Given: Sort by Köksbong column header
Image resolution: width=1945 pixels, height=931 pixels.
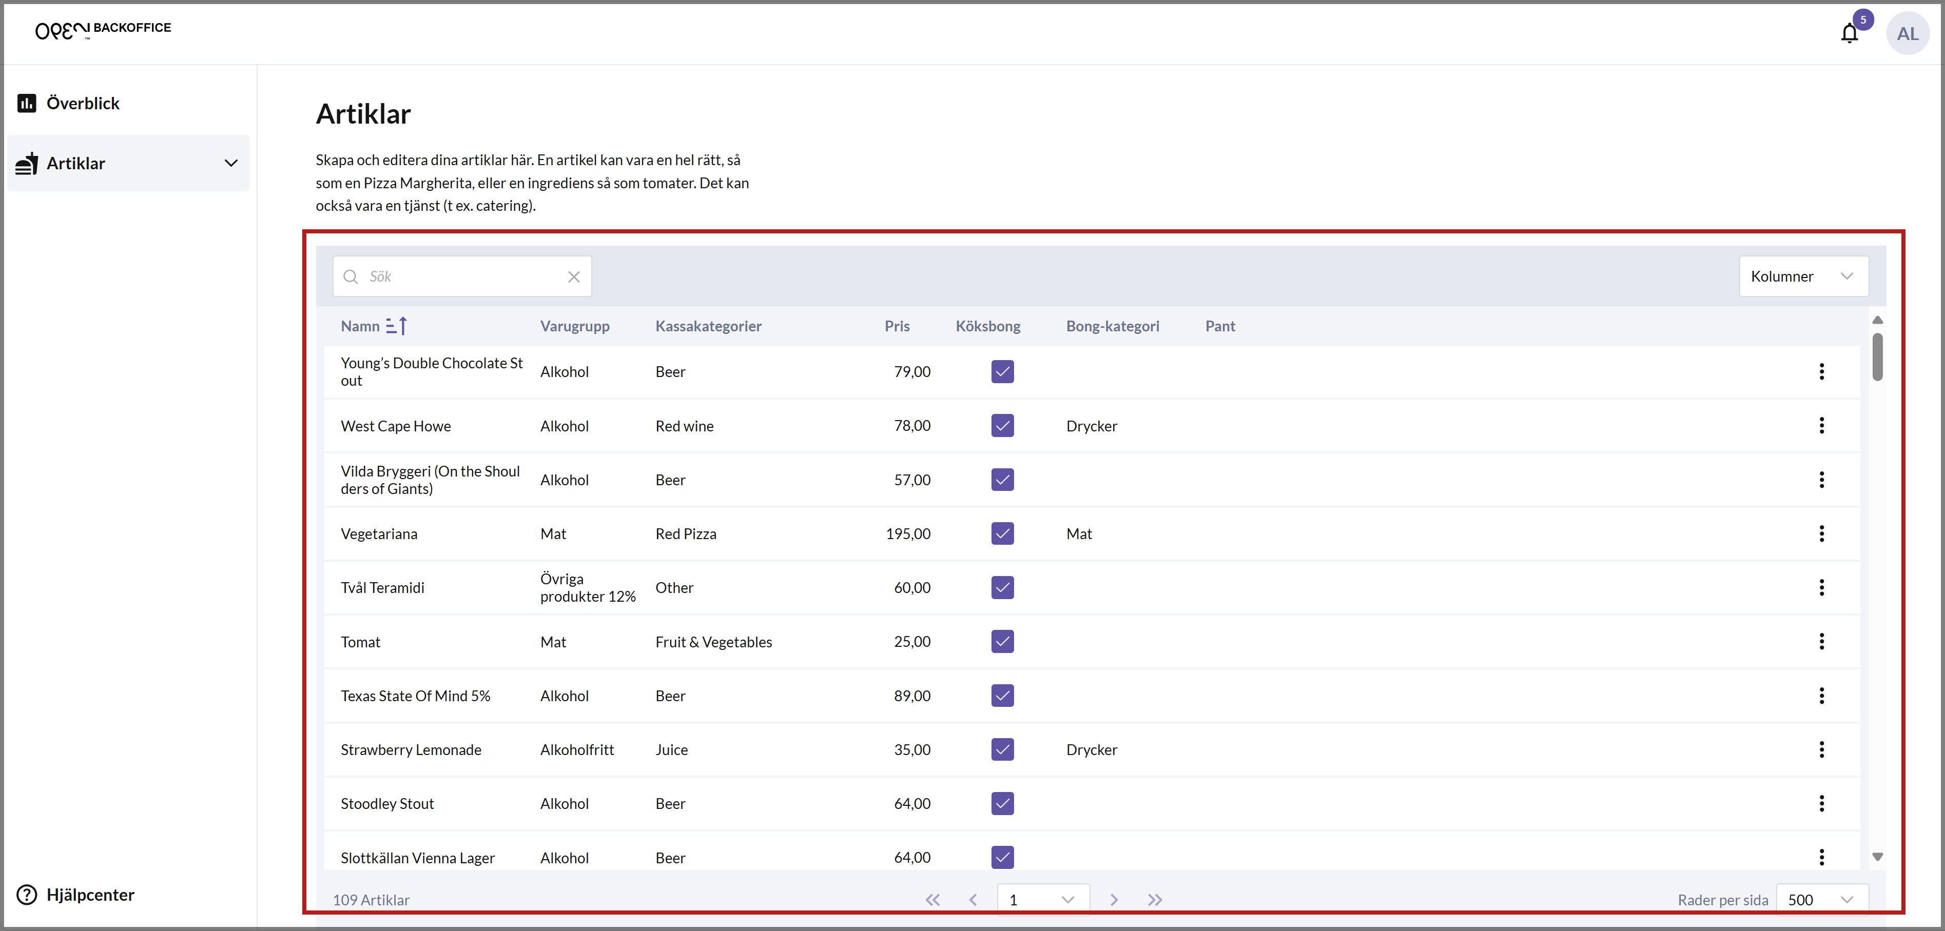Looking at the screenshot, I should [x=987, y=326].
